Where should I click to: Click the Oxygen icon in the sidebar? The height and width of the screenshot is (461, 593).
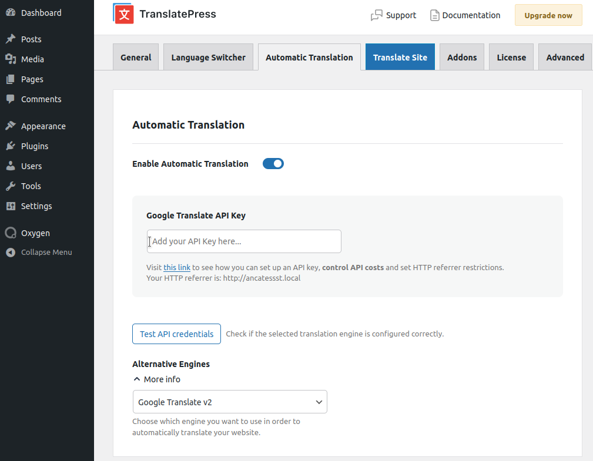10,233
